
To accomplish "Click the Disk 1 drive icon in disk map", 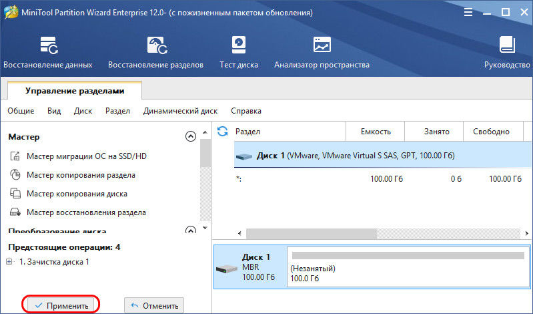I will click(x=226, y=269).
